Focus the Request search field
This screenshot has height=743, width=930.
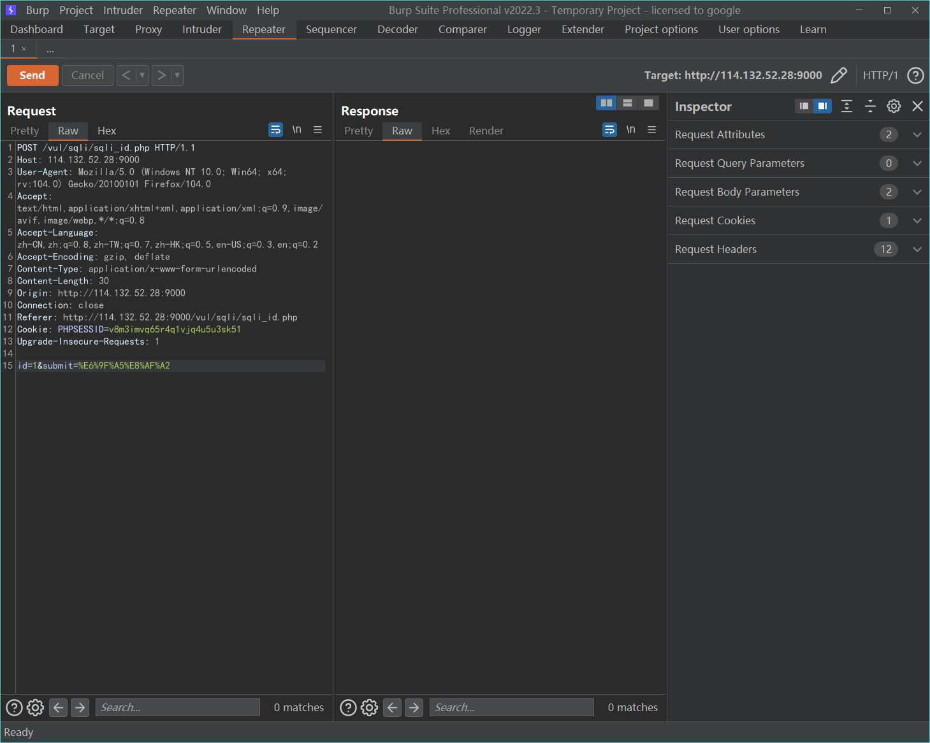click(x=178, y=707)
